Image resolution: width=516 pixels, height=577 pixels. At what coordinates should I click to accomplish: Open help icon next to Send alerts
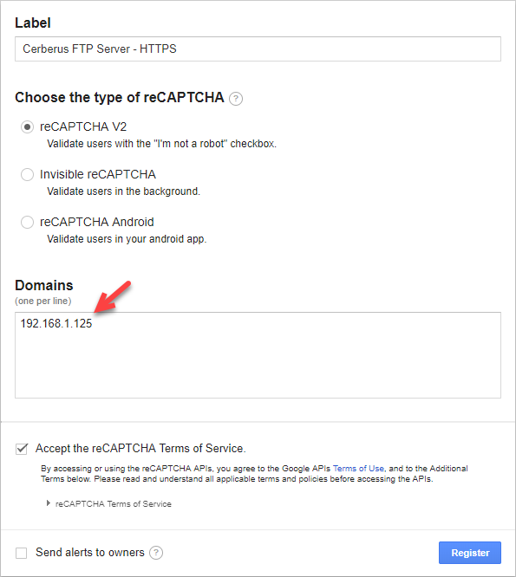tap(156, 553)
